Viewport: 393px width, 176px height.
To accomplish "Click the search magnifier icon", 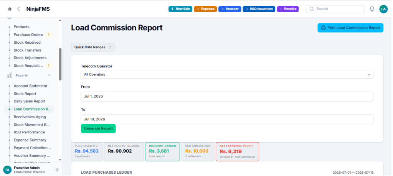I will tap(312, 9).
